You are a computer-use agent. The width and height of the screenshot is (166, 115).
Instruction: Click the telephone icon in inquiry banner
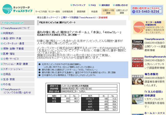(x=134, y=12)
